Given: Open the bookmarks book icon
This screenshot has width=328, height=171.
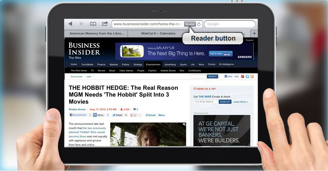Looking at the screenshot, I should pos(93,24).
